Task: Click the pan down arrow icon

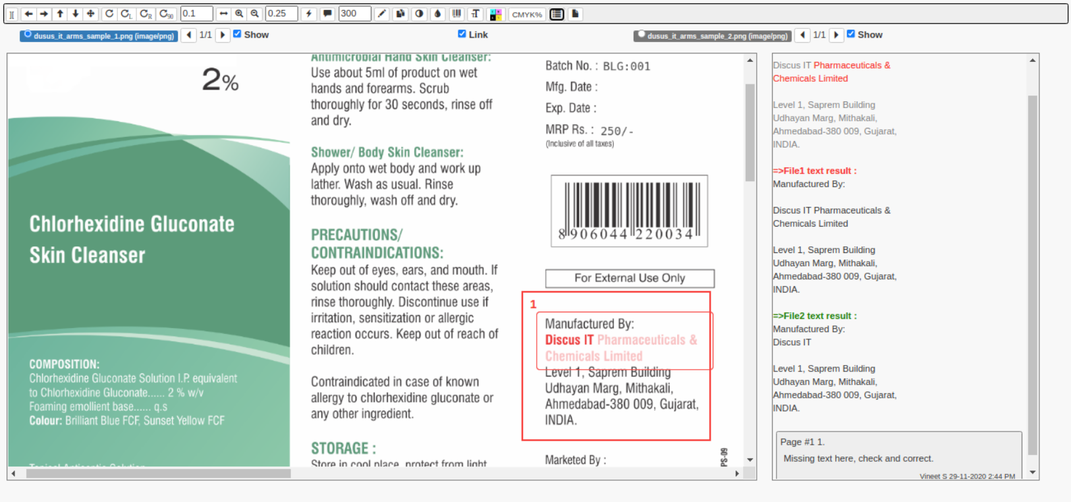Action: point(75,14)
